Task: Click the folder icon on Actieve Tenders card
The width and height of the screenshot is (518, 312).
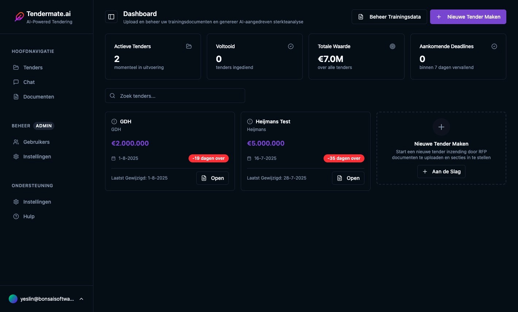Action: coord(189,46)
